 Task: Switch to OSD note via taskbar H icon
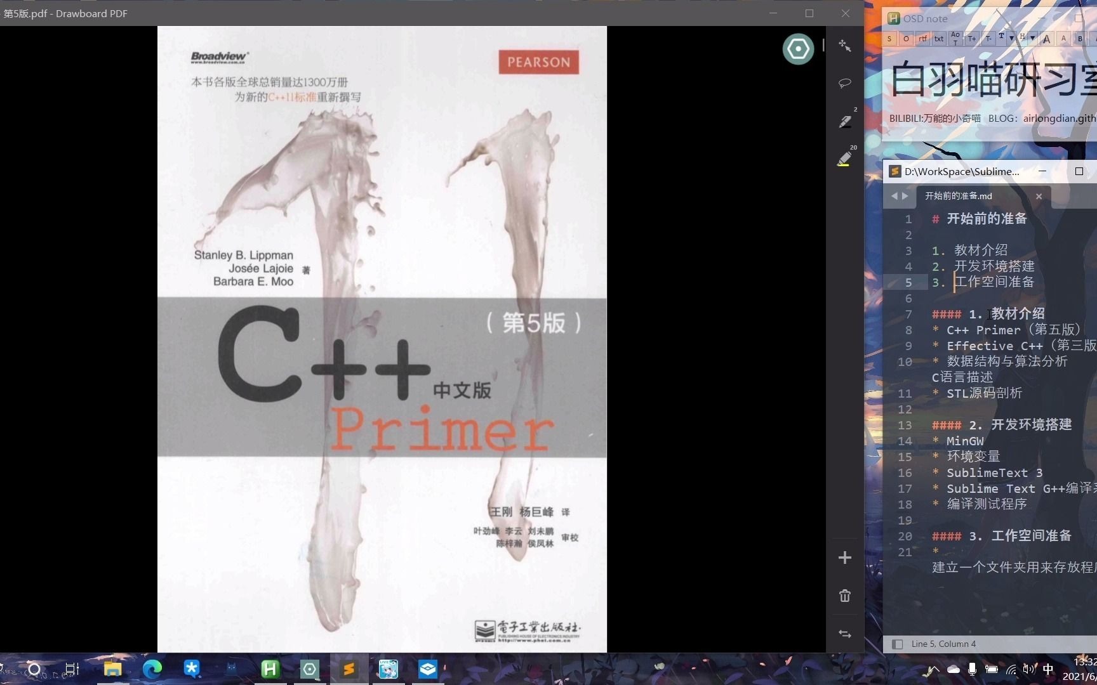[270, 669]
